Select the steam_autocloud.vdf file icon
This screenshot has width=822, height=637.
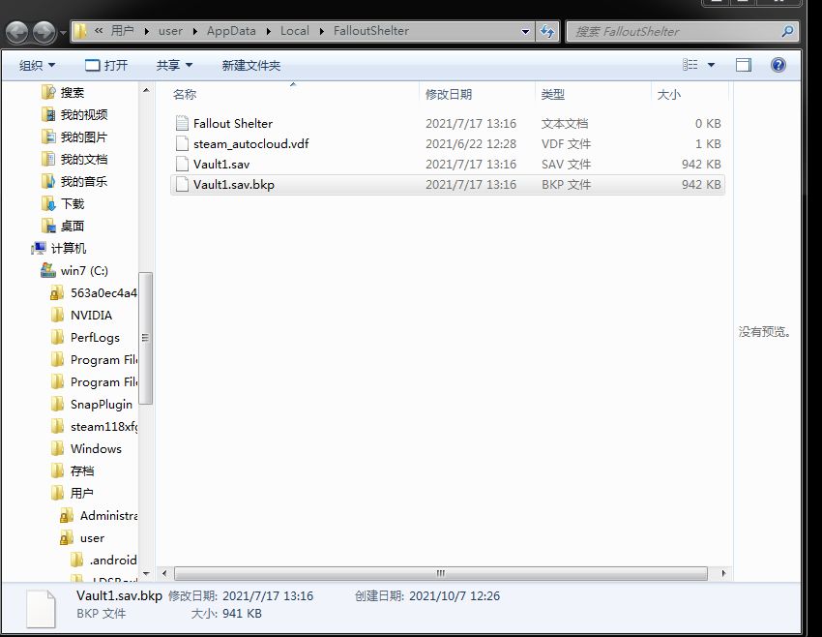182,144
